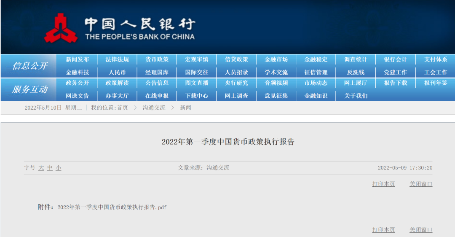Set font size to small 小
Viewport: 455px width, 237px height.
(59, 168)
